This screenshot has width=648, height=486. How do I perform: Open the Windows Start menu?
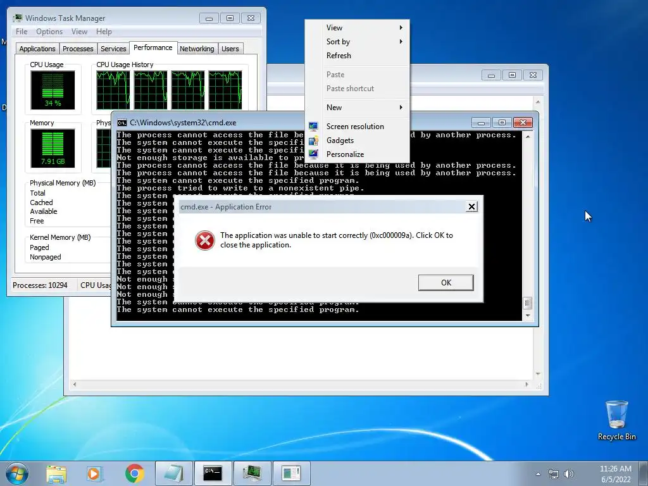click(17, 473)
